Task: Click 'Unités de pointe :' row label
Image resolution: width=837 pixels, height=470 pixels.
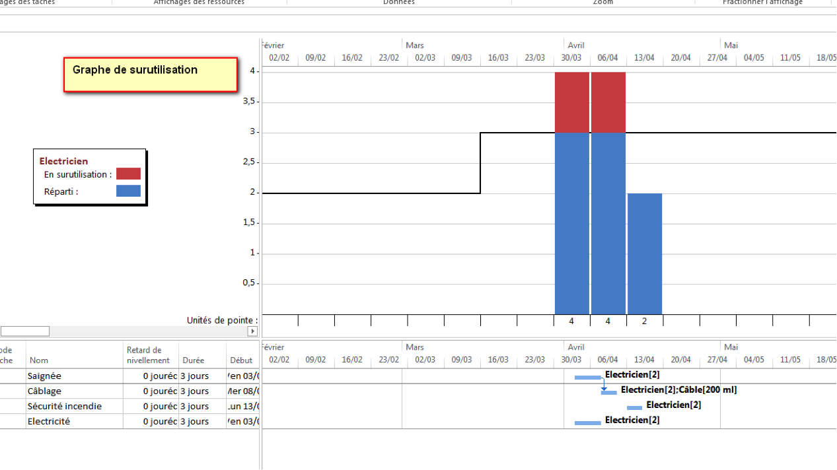Action: click(222, 320)
